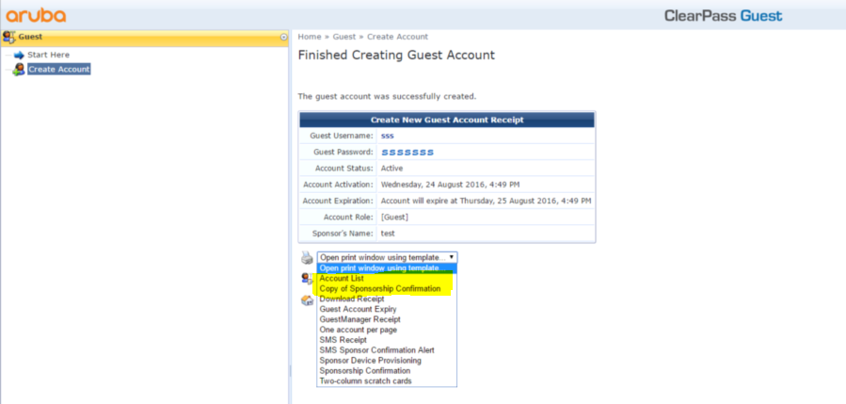Open Start Here in sidebar

coord(49,55)
